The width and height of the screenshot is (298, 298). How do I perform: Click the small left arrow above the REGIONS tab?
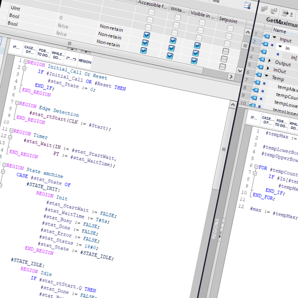click(223, 223)
